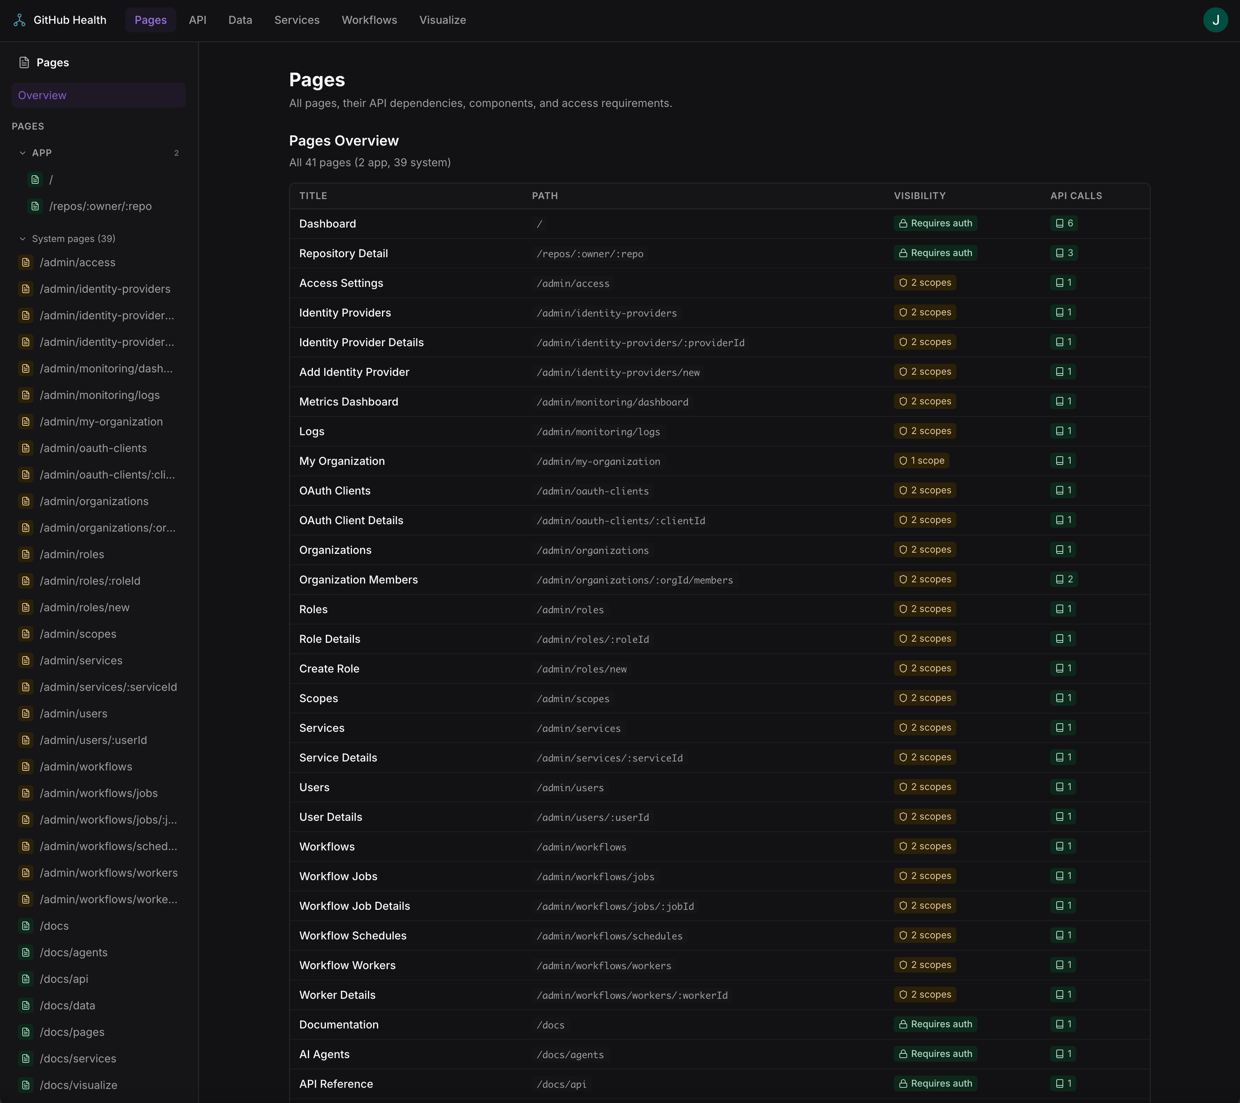Click the icon next to /admin/oauth-clients in sidebar
Viewport: 1240px width, 1103px height.
pyautogui.click(x=25, y=448)
